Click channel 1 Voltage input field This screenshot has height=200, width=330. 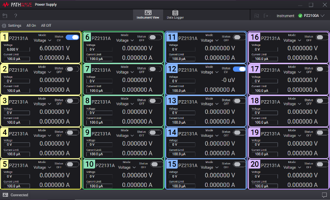point(17,49)
